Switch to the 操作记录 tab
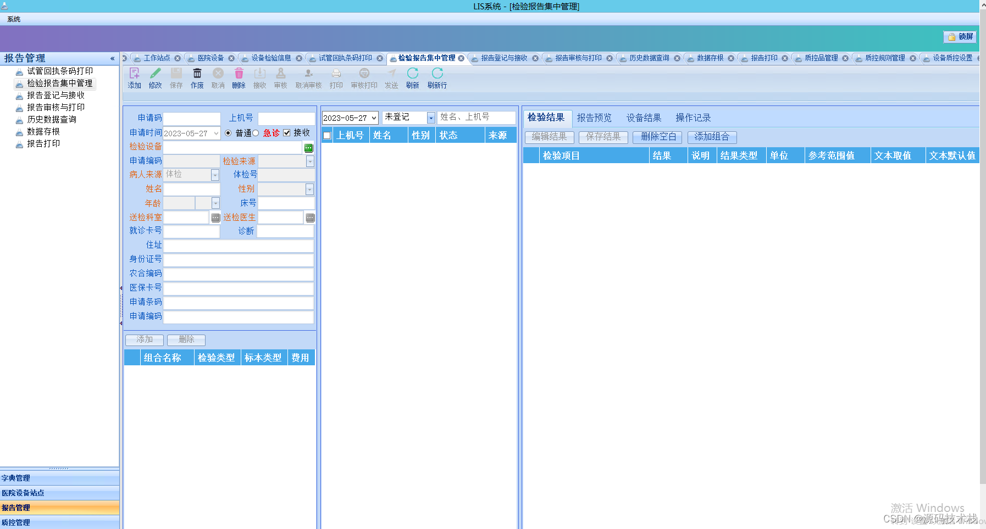Viewport: 986px width, 529px height. [693, 118]
